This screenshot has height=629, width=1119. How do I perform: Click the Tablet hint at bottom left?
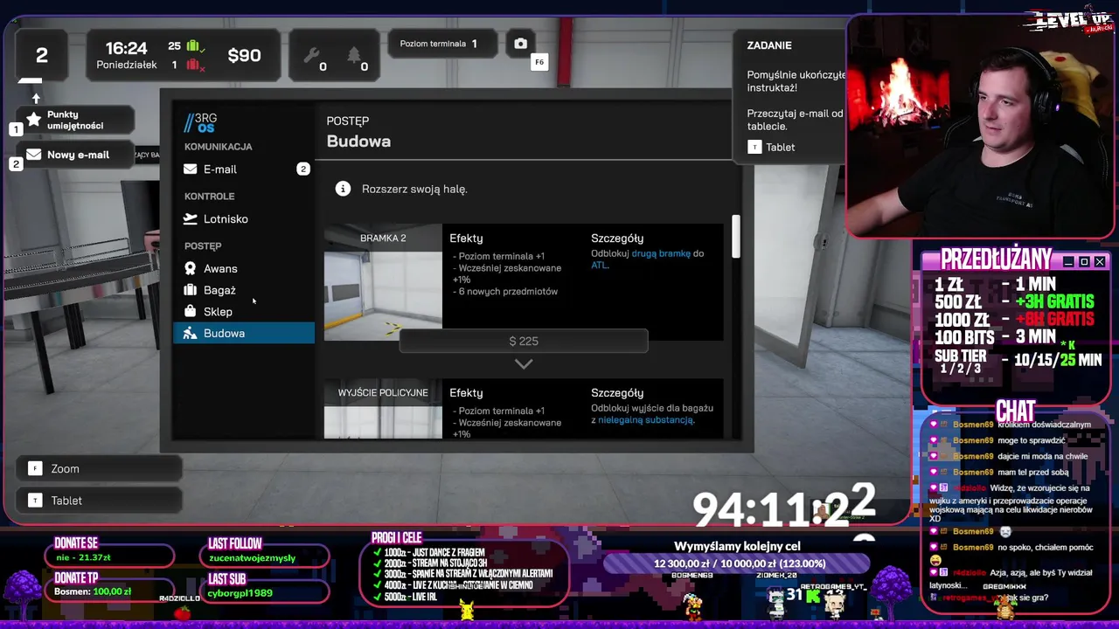tap(99, 501)
